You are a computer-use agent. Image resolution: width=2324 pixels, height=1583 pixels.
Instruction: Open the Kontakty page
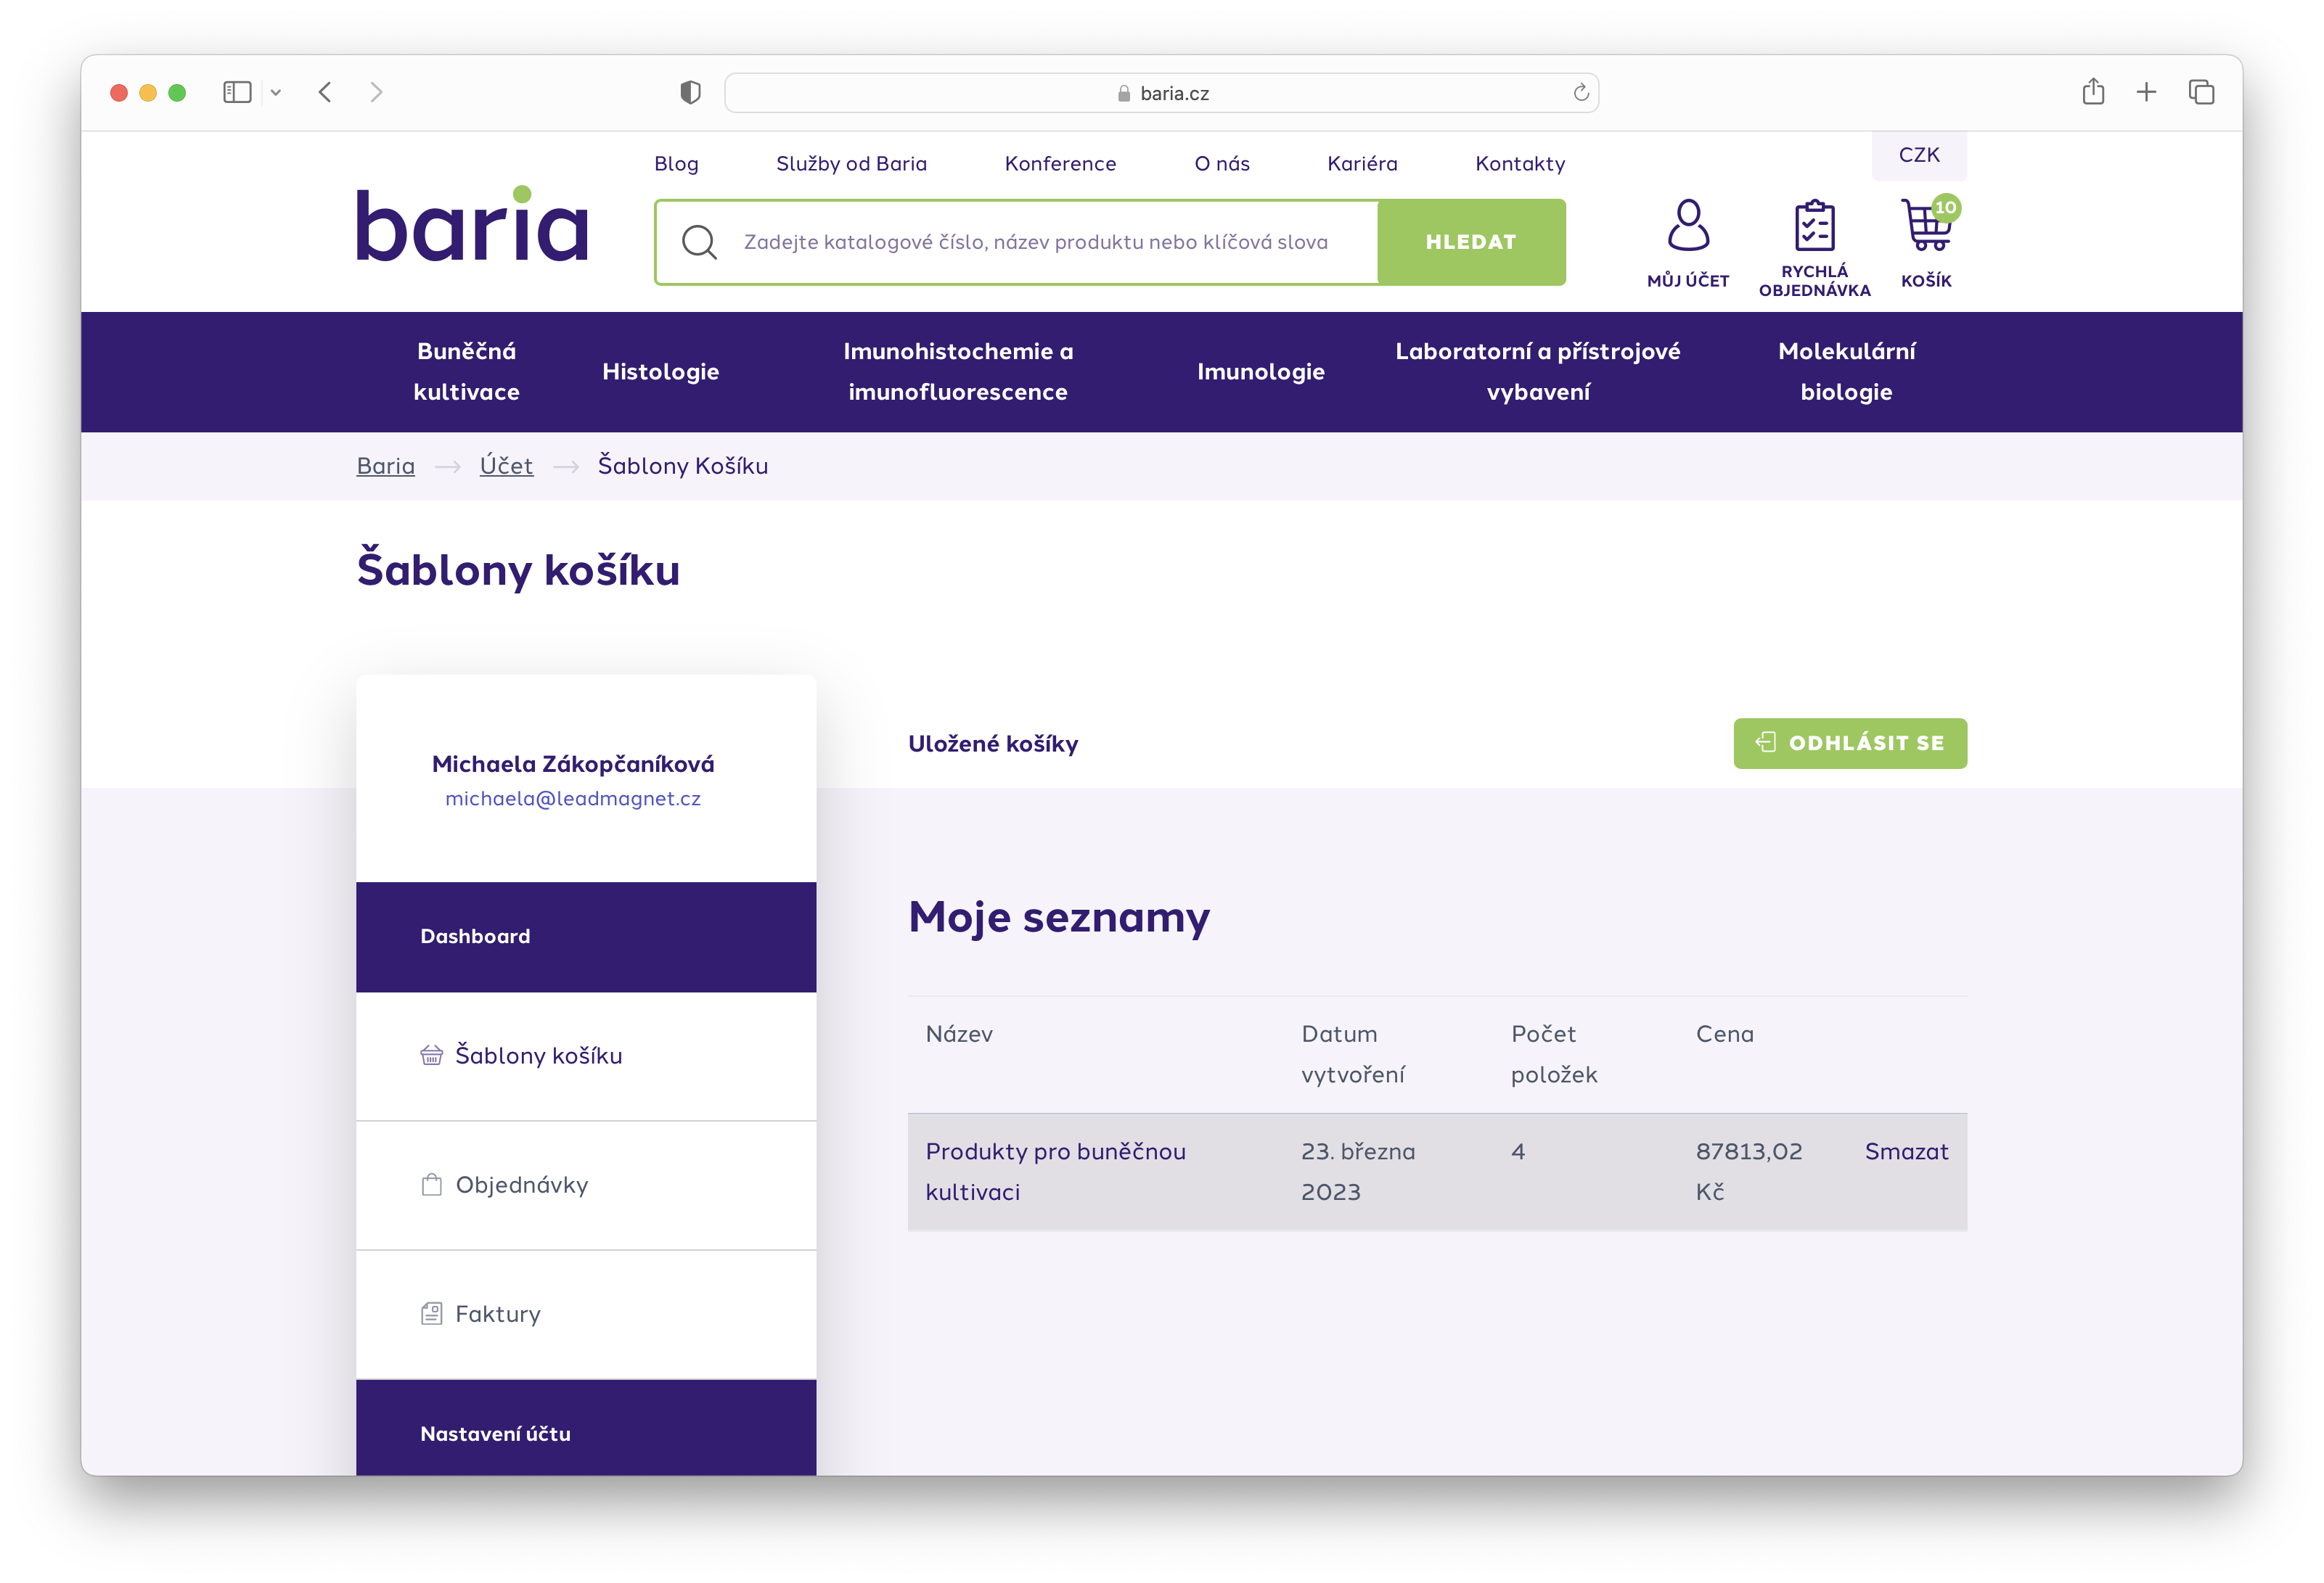[1520, 164]
